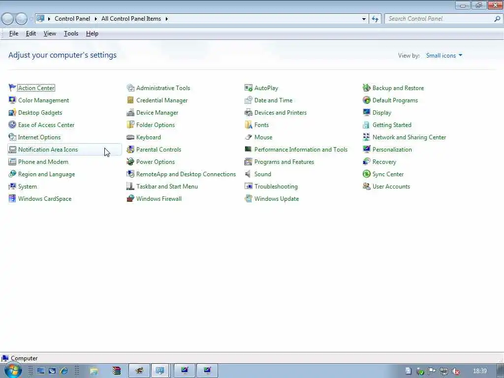Image resolution: width=504 pixels, height=378 pixels.
Task: Click Folder Options link
Action: pyautogui.click(x=155, y=125)
